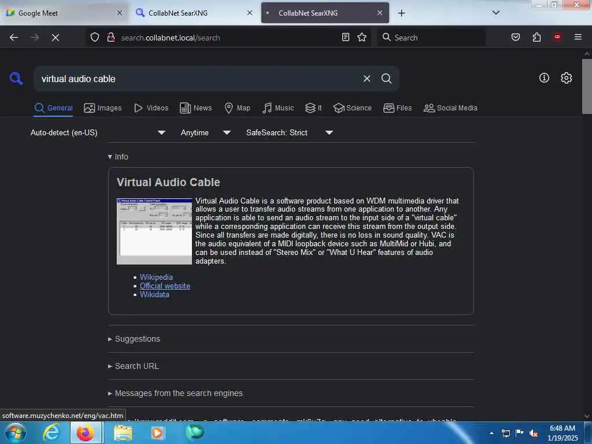Open SearXNG preferences gear
The image size is (592, 444).
pos(566,78)
